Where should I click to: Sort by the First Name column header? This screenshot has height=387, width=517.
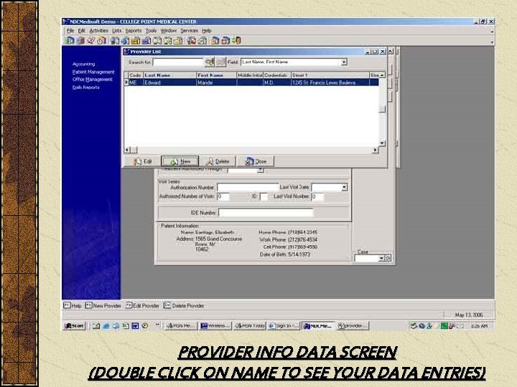217,75
